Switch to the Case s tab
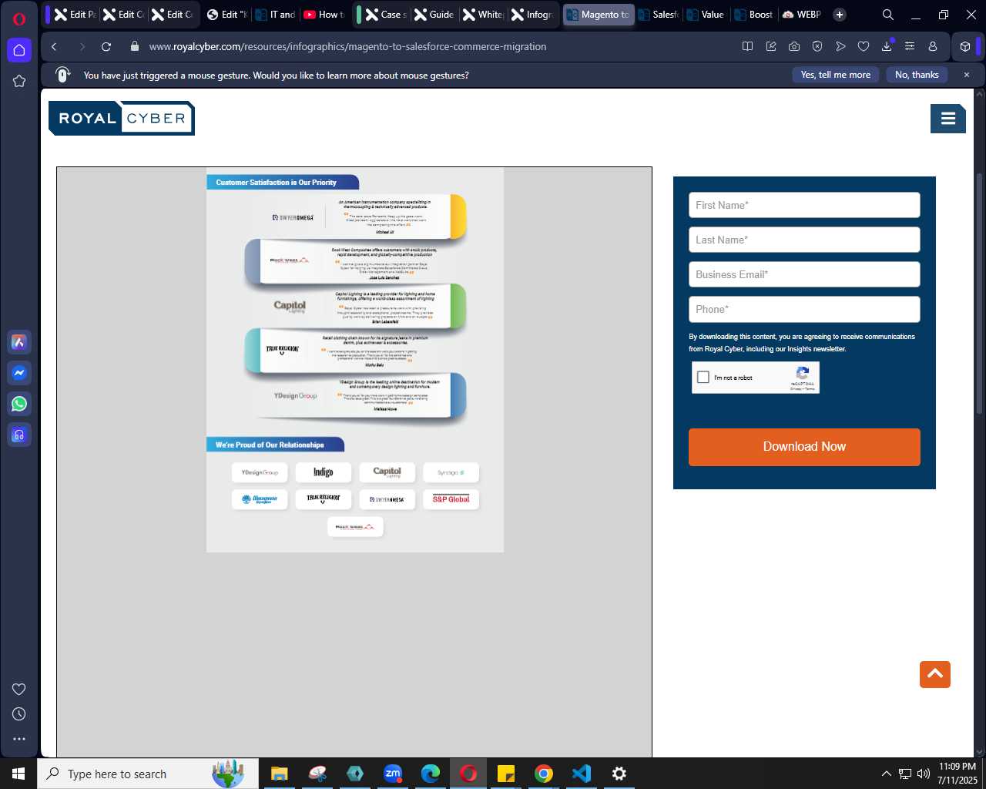The width and height of the screenshot is (986, 789). point(387,15)
